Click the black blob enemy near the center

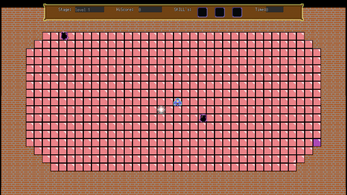tap(203, 118)
